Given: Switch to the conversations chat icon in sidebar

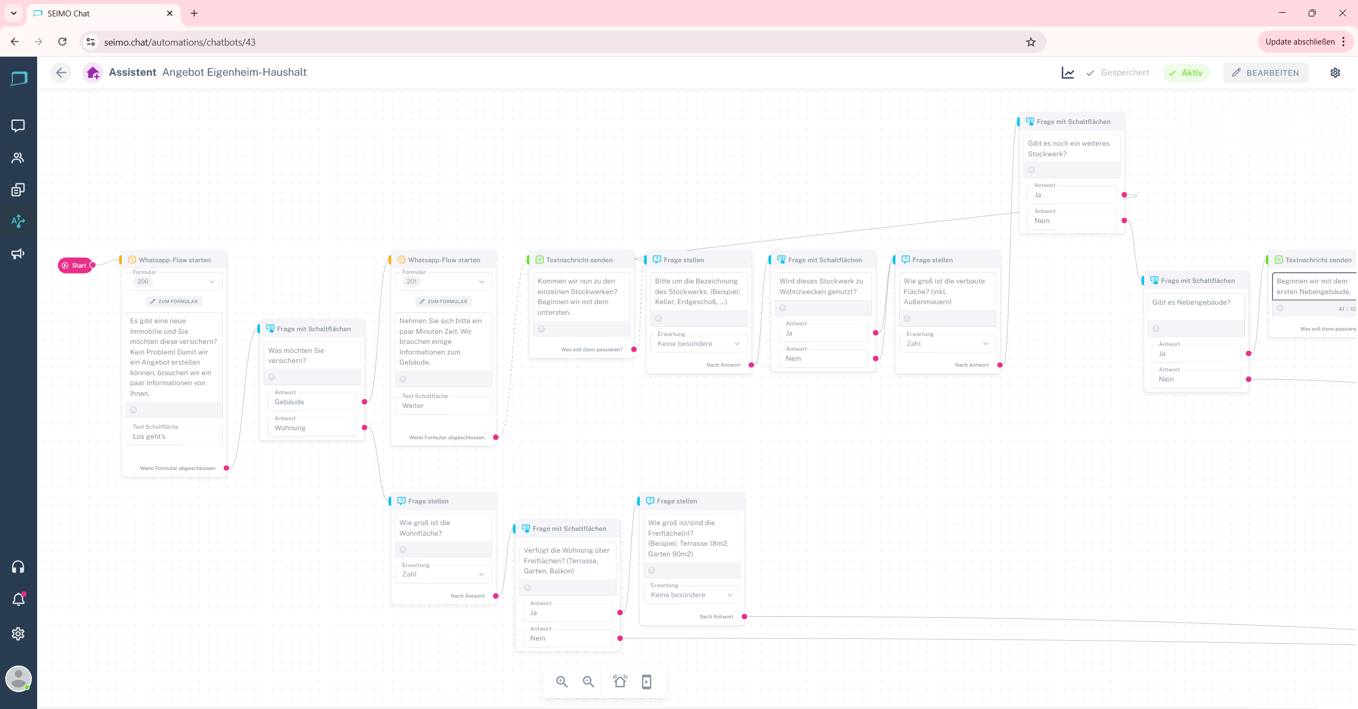Looking at the screenshot, I should [x=18, y=126].
